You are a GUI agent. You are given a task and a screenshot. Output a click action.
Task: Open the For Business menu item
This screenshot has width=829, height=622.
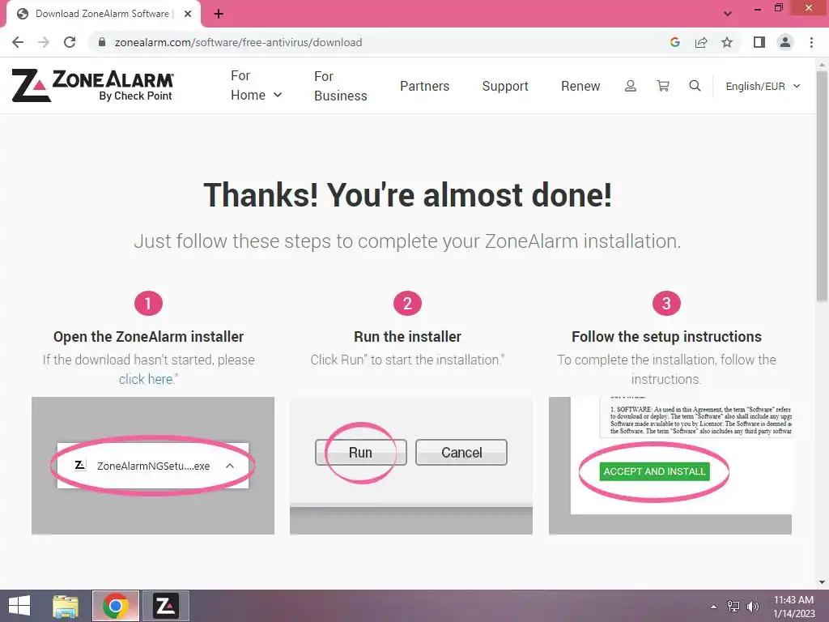click(x=341, y=86)
